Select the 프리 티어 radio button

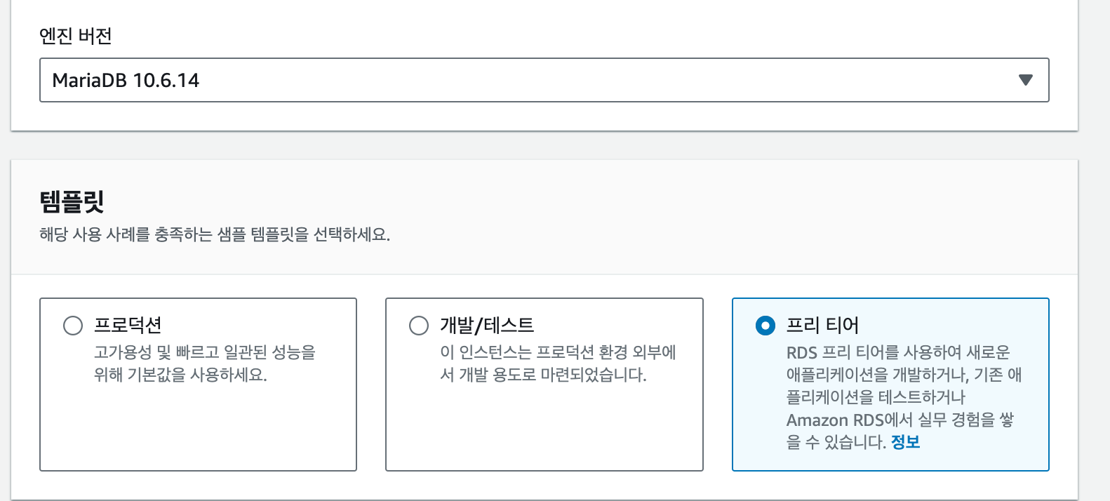765,326
